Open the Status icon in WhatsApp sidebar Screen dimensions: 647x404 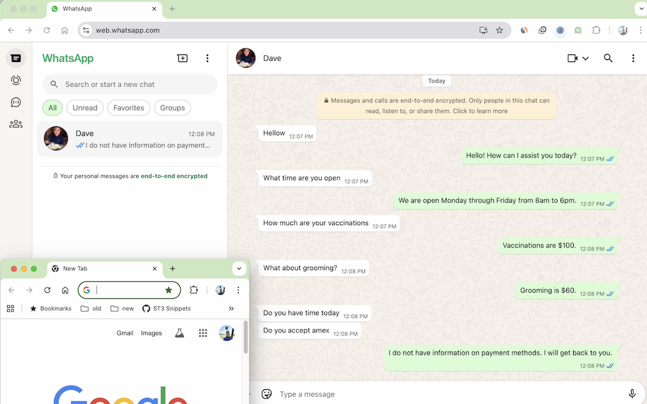[x=16, y=80]
